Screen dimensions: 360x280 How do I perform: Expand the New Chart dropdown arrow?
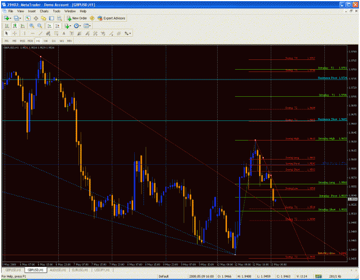pos(10,18)
